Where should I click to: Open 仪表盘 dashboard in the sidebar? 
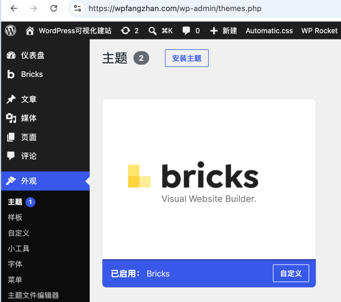(x=45, y=55)
